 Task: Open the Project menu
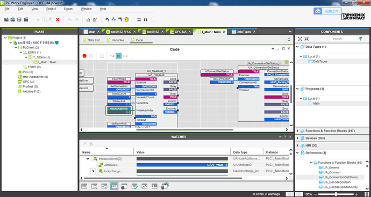pos(51,9)
